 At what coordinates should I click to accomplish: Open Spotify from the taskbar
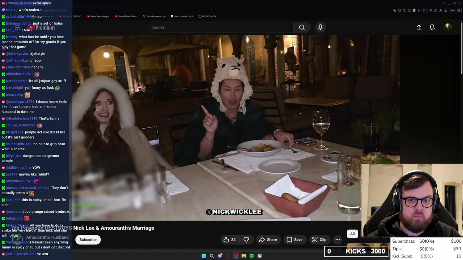click(x=252, y=256)
